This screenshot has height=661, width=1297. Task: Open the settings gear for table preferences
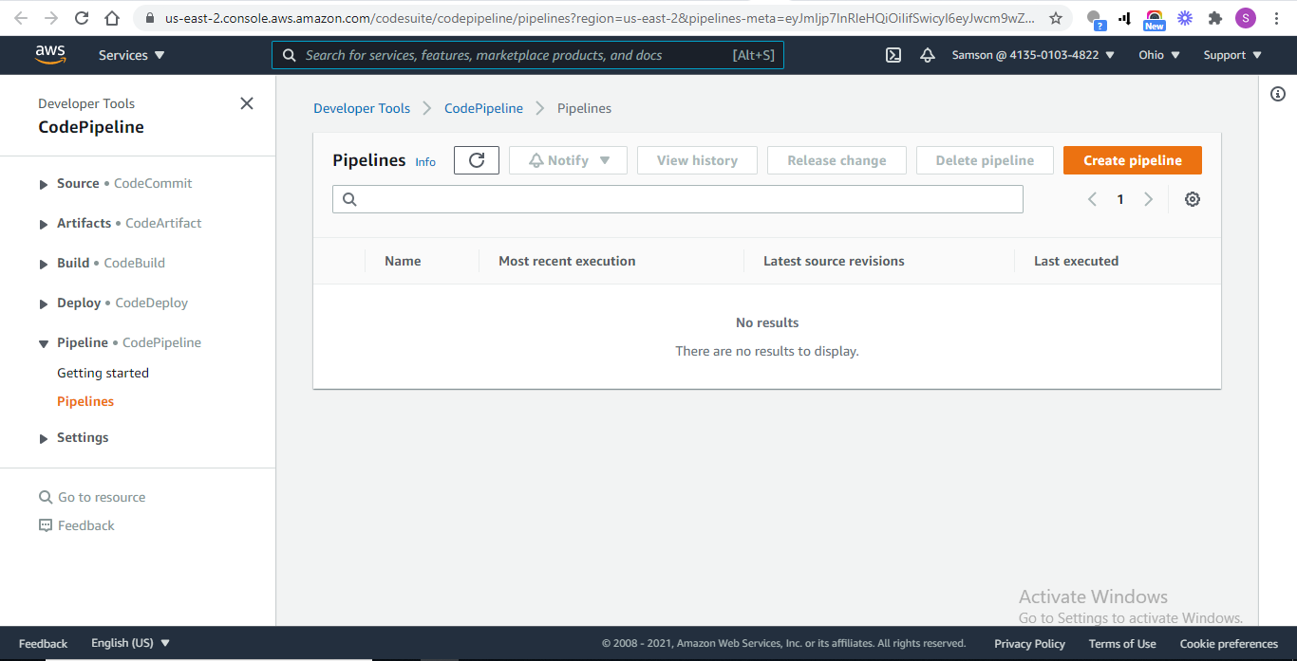pyautogui.click(x=1192, y=198)
